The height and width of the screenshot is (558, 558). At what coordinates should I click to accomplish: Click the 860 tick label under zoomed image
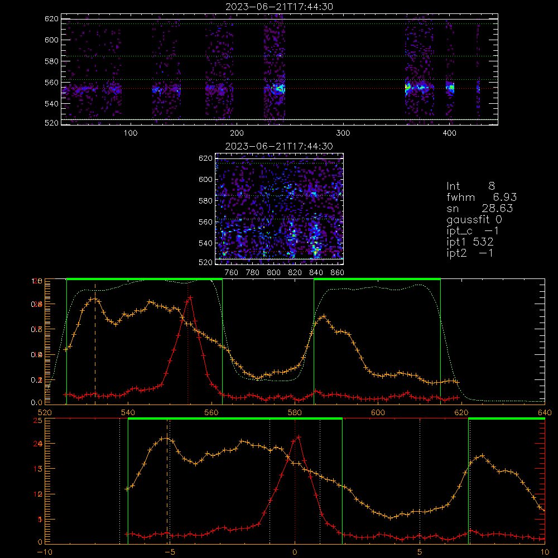338,273
